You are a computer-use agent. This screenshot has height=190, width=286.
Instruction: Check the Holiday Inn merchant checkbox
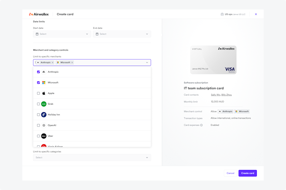(x=38, y=115)
